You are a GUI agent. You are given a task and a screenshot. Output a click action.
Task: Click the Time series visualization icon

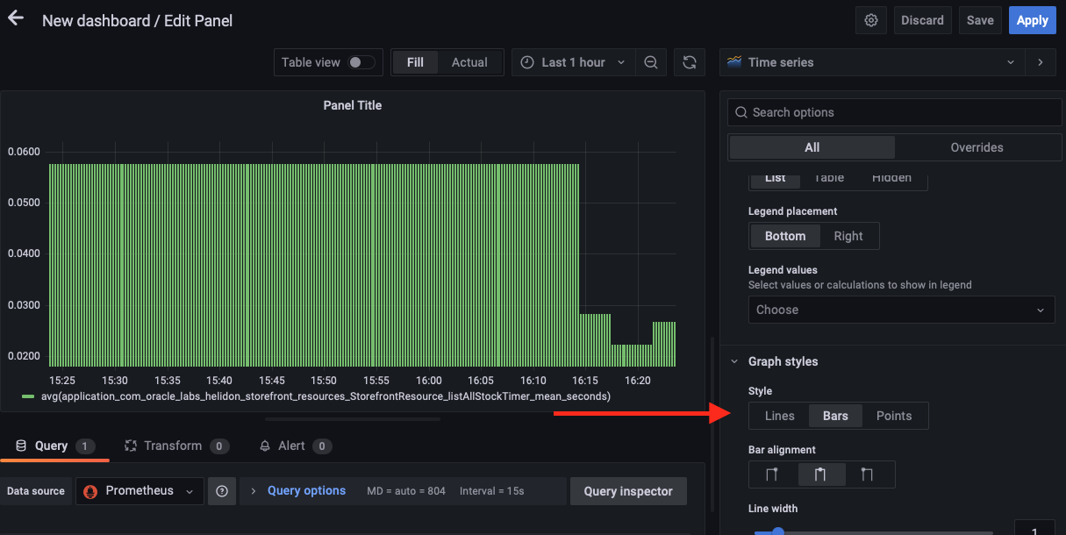[x=733, y=62]
